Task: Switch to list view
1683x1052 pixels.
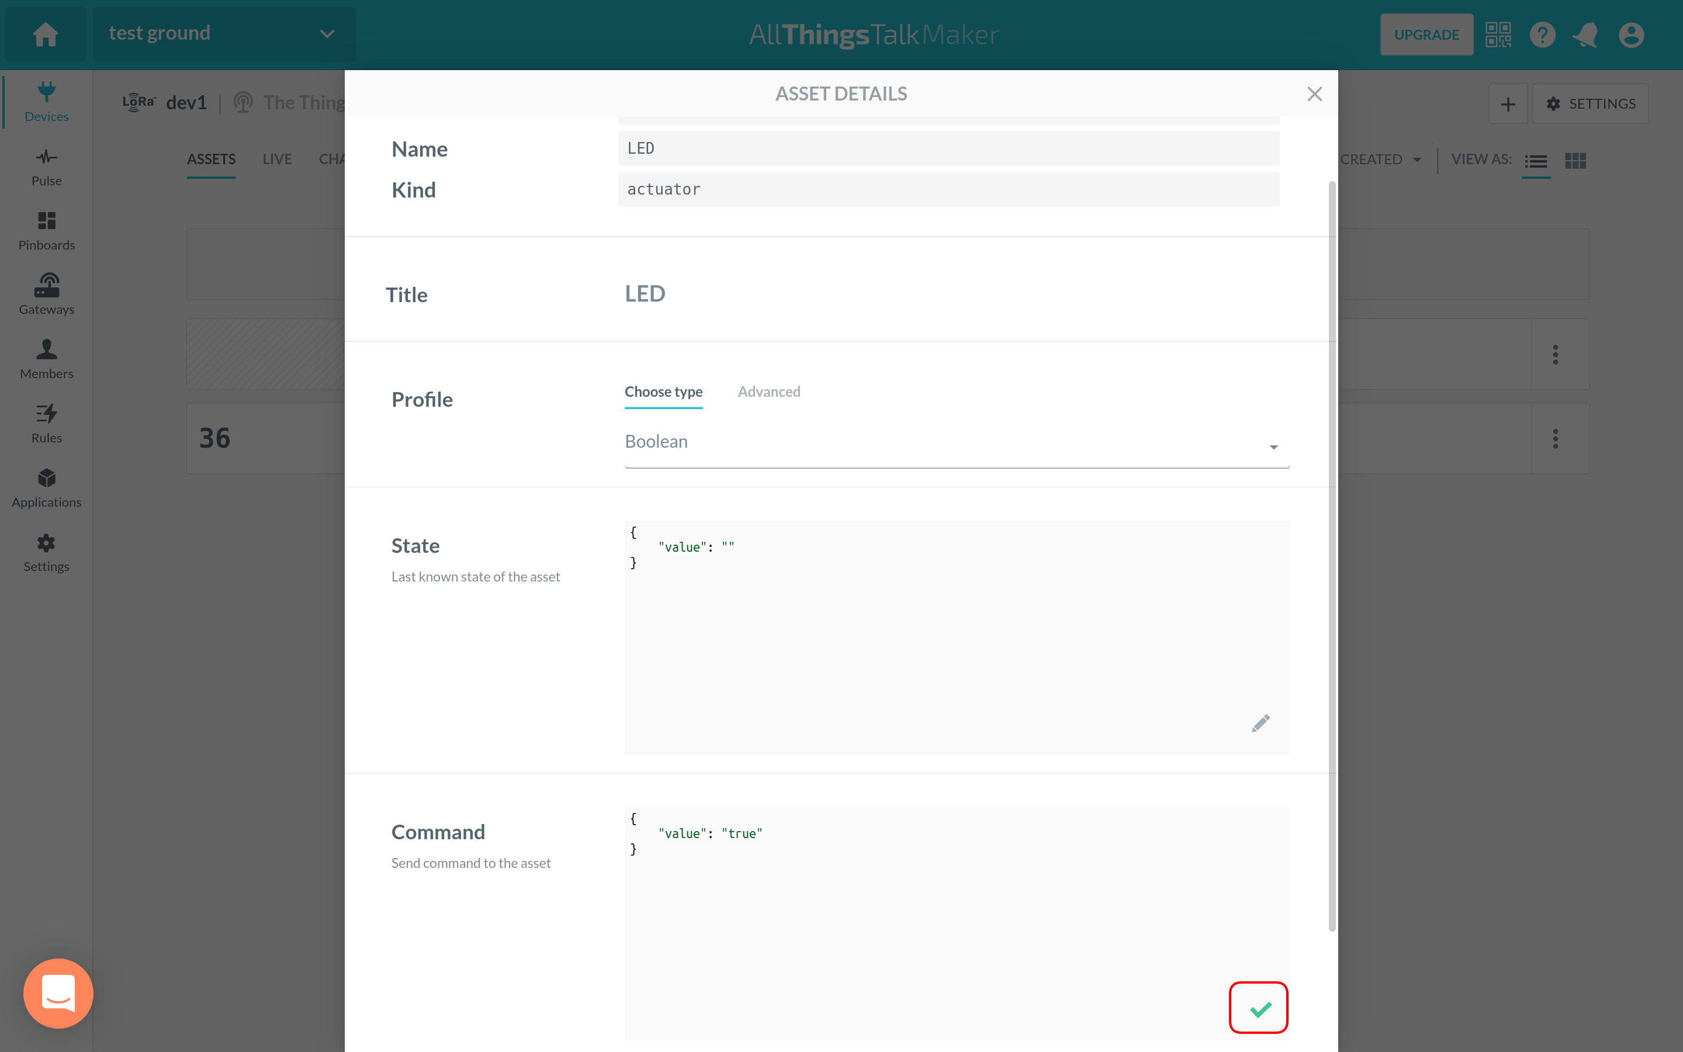Action: pos(1536,161)
